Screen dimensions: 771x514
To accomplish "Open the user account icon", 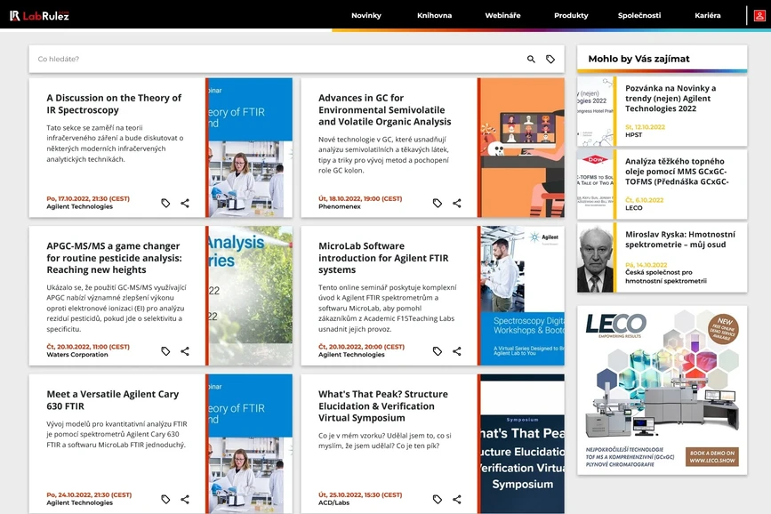I will (x=759, y=16).
